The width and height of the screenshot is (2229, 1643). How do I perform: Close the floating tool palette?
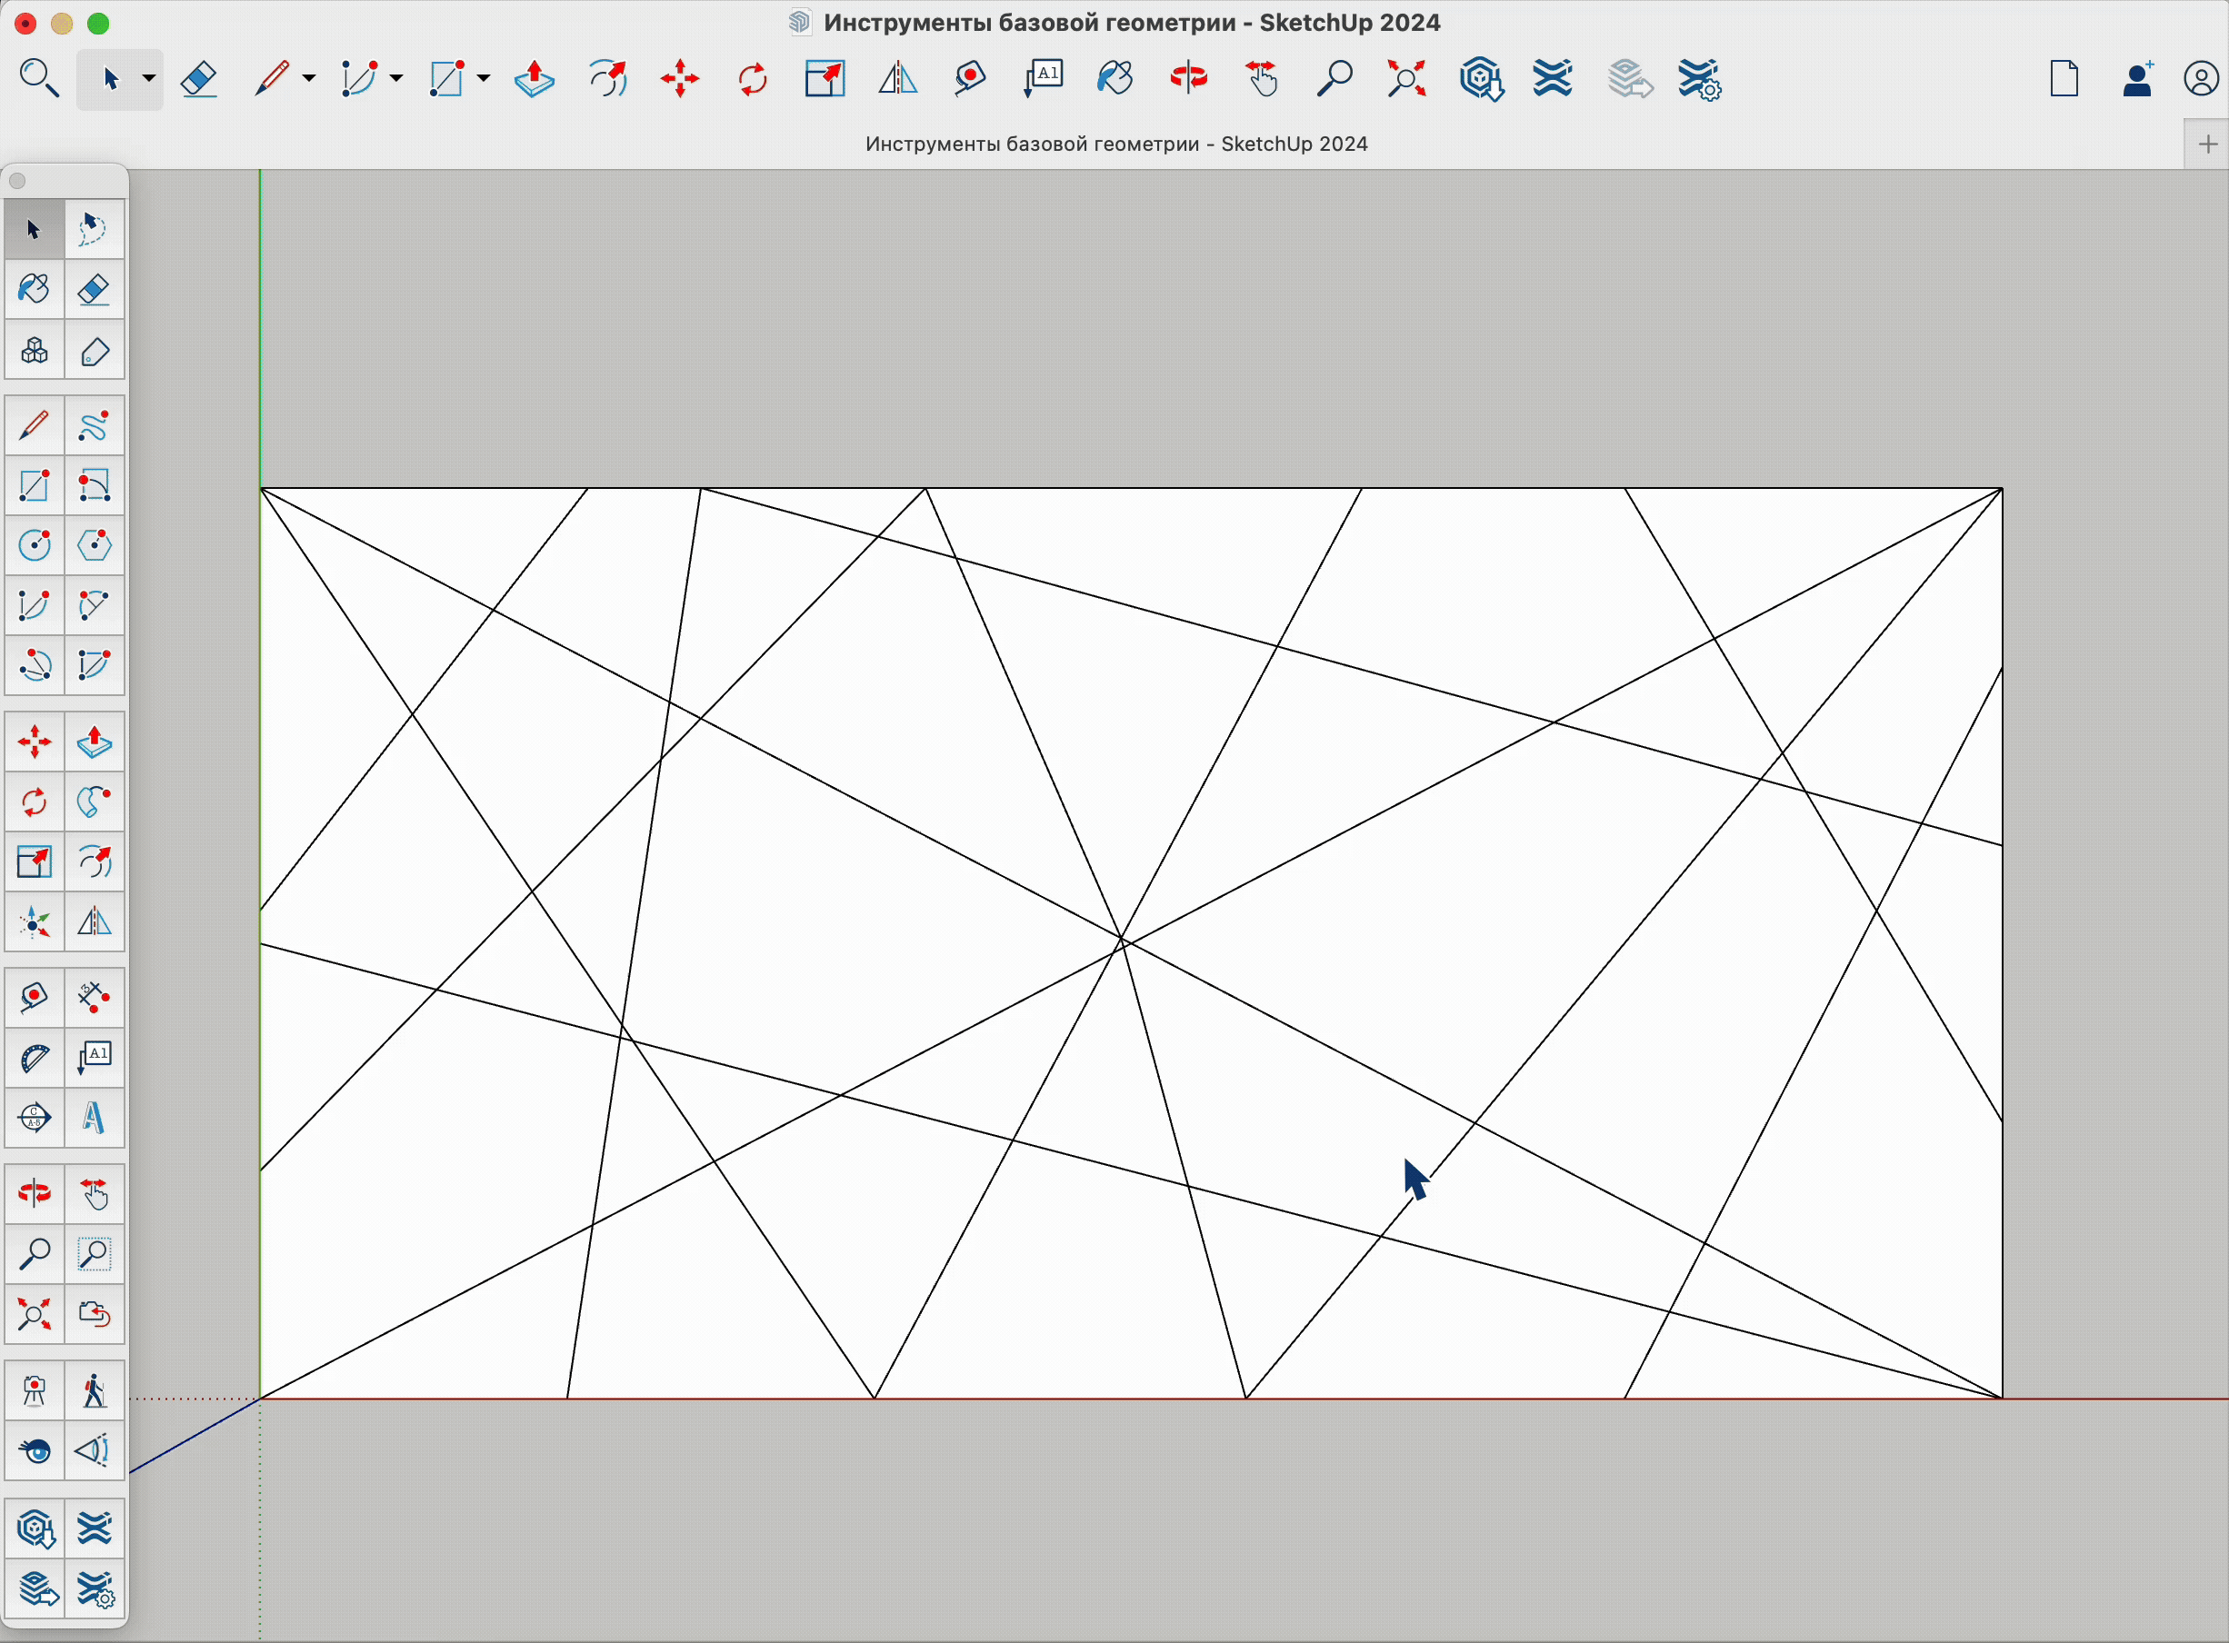pos(17,181)
